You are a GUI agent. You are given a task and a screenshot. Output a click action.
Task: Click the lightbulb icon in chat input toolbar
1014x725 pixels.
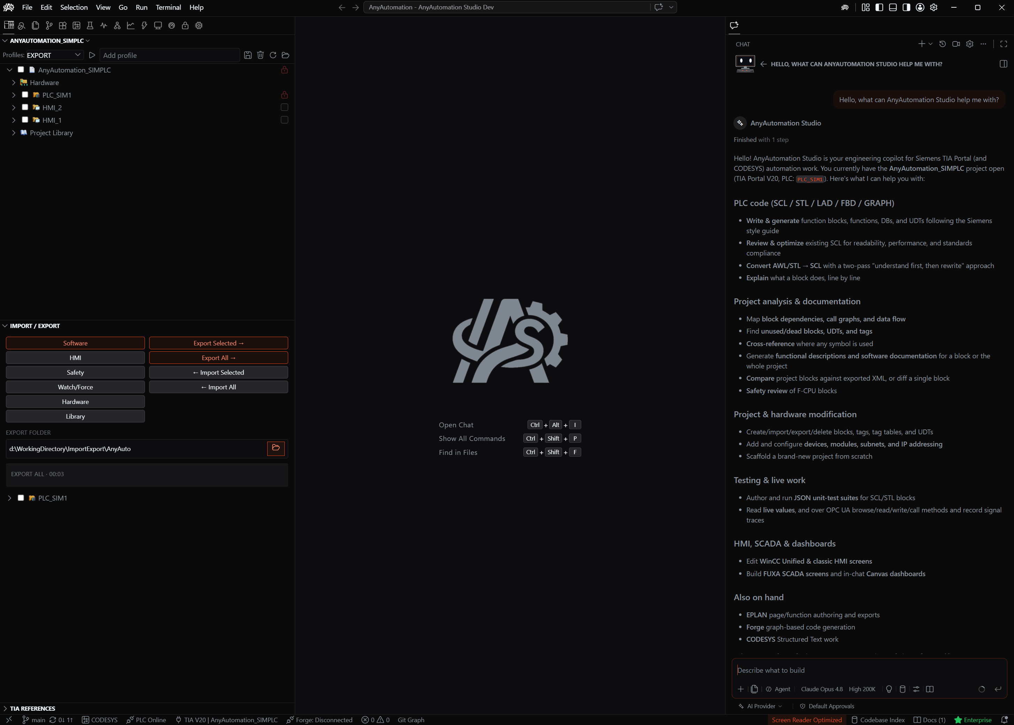(889, 689)
